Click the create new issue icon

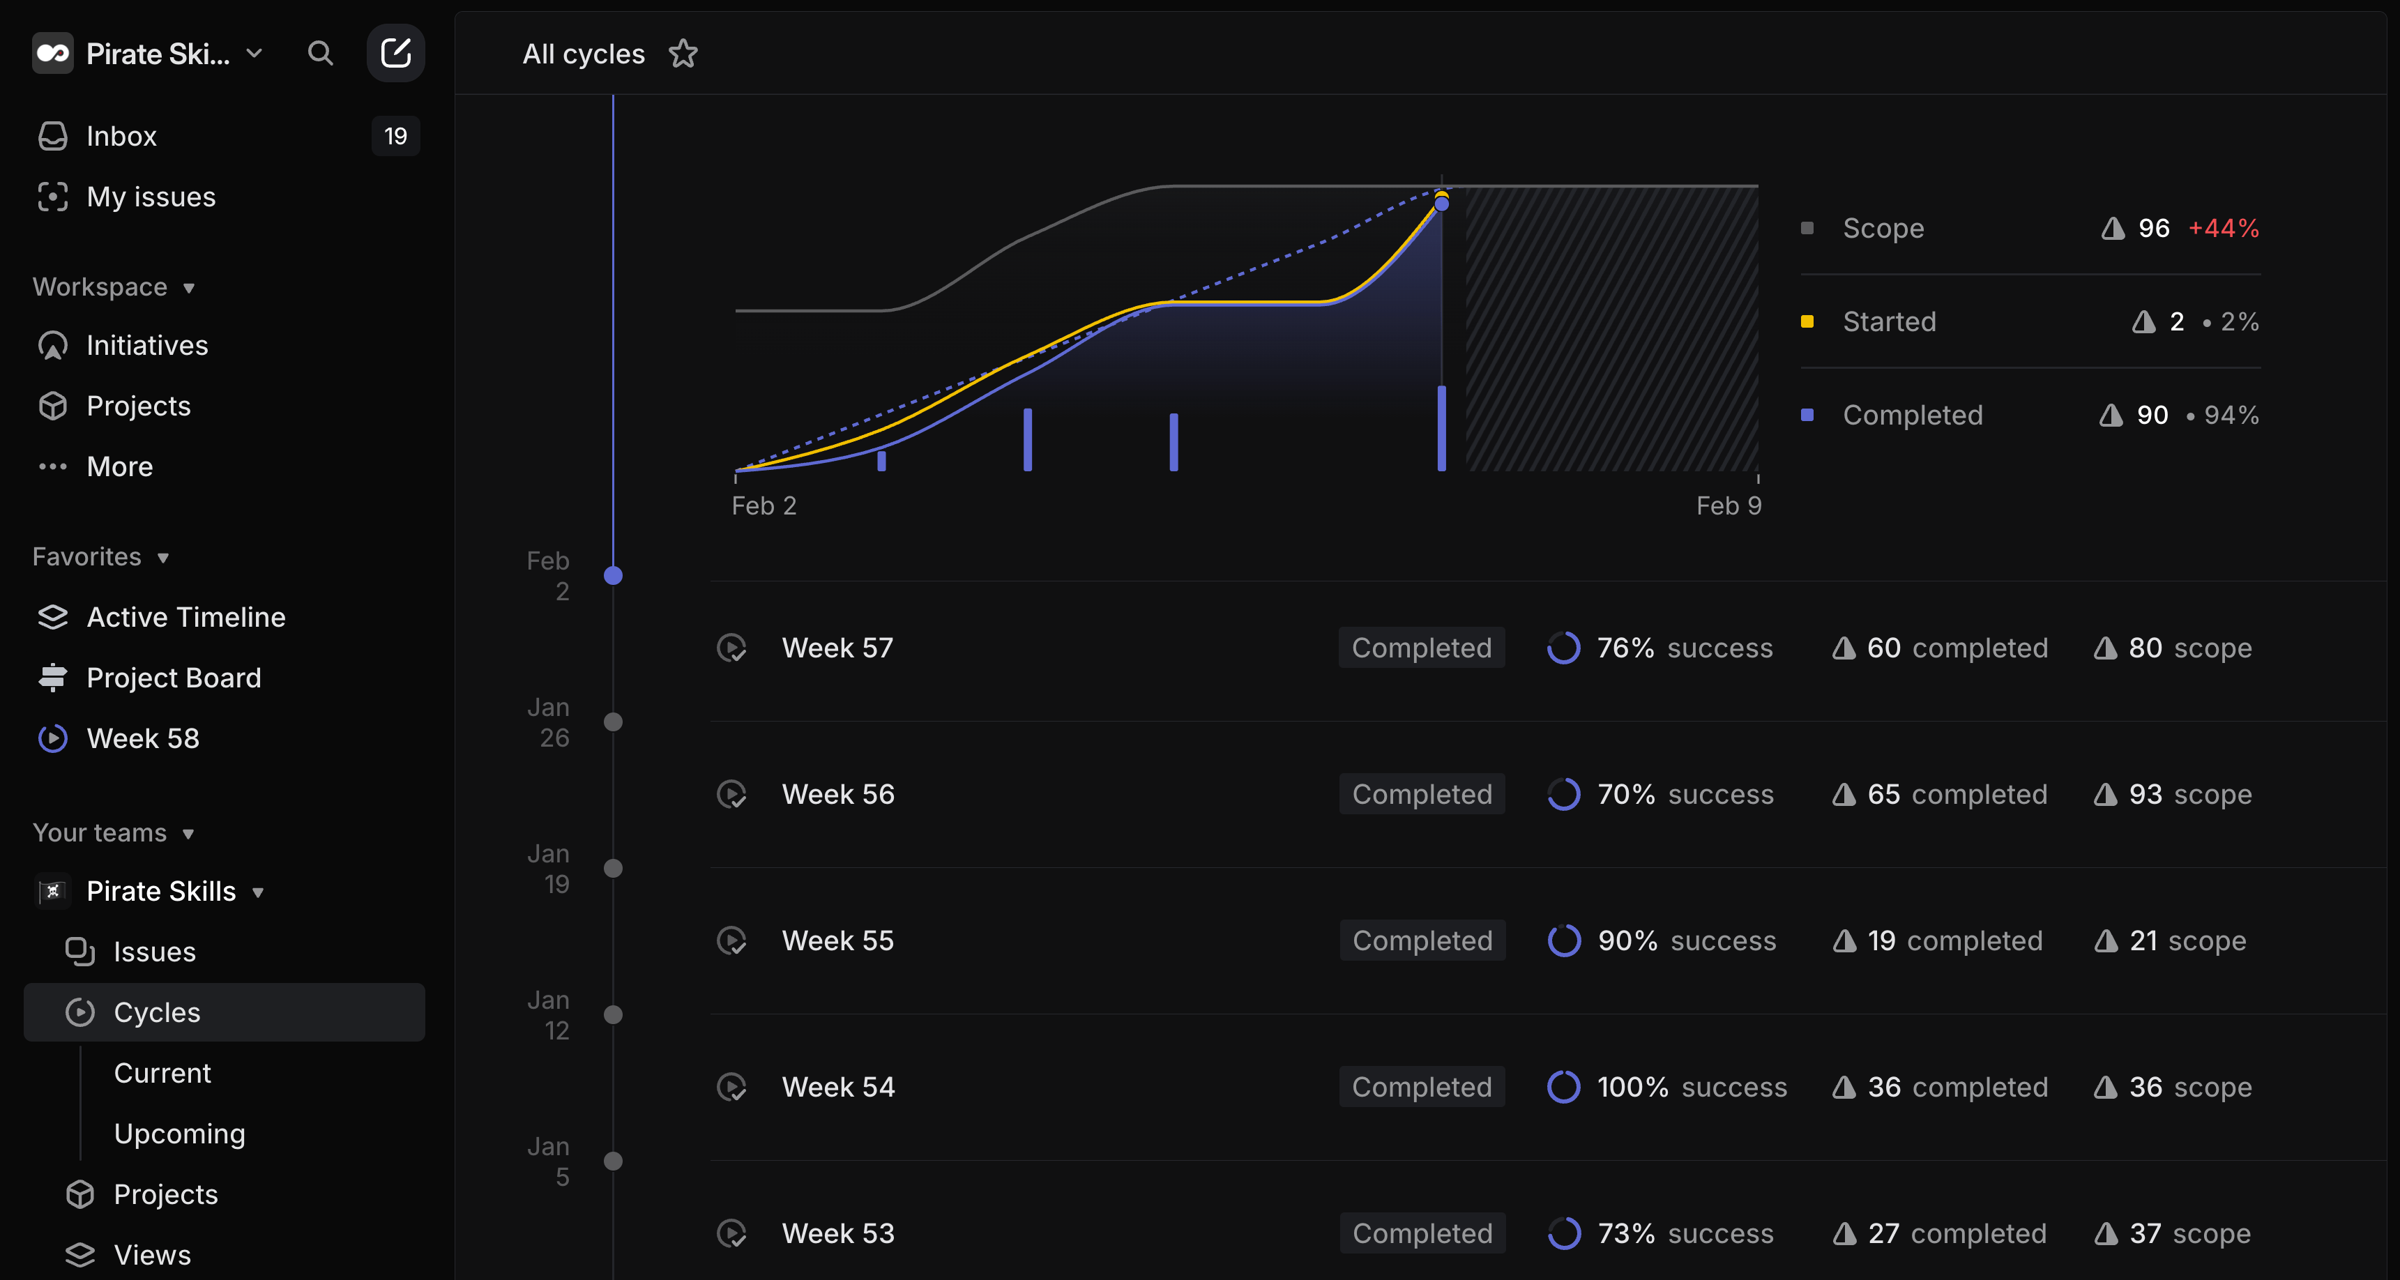coord(395,53)
